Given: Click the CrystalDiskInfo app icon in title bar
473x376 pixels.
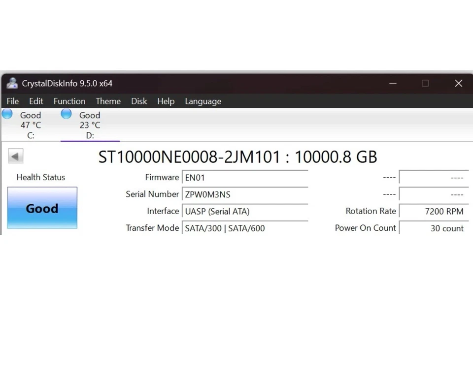Looking at the screenshot, I should click(12, 83).
